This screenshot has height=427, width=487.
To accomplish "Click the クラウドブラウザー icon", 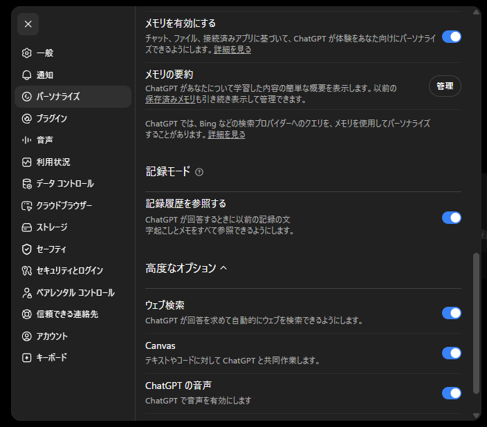I will coord(27,205).
